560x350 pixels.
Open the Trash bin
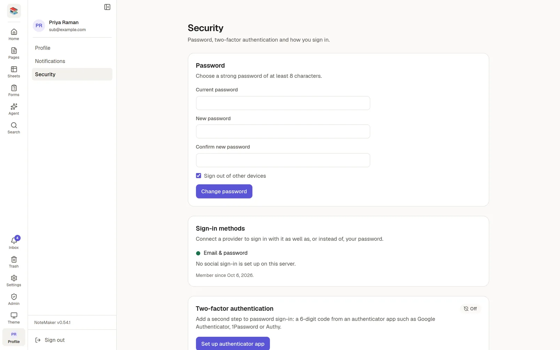(14, 262)
